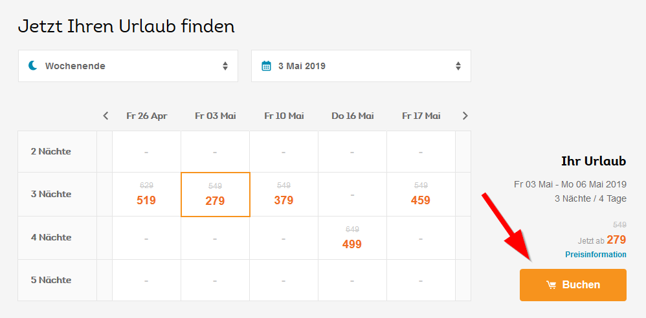646x318 pixels.
Task: Click the calendar icon beside 3 Mai 2019
Action: click(x=267, y=66)
